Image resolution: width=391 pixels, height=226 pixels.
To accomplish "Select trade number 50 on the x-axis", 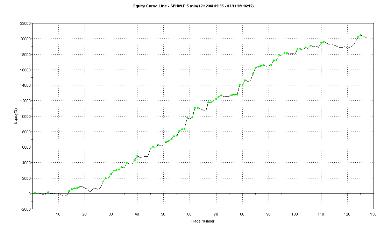I will pyautogui.click(x=163, y=214).
